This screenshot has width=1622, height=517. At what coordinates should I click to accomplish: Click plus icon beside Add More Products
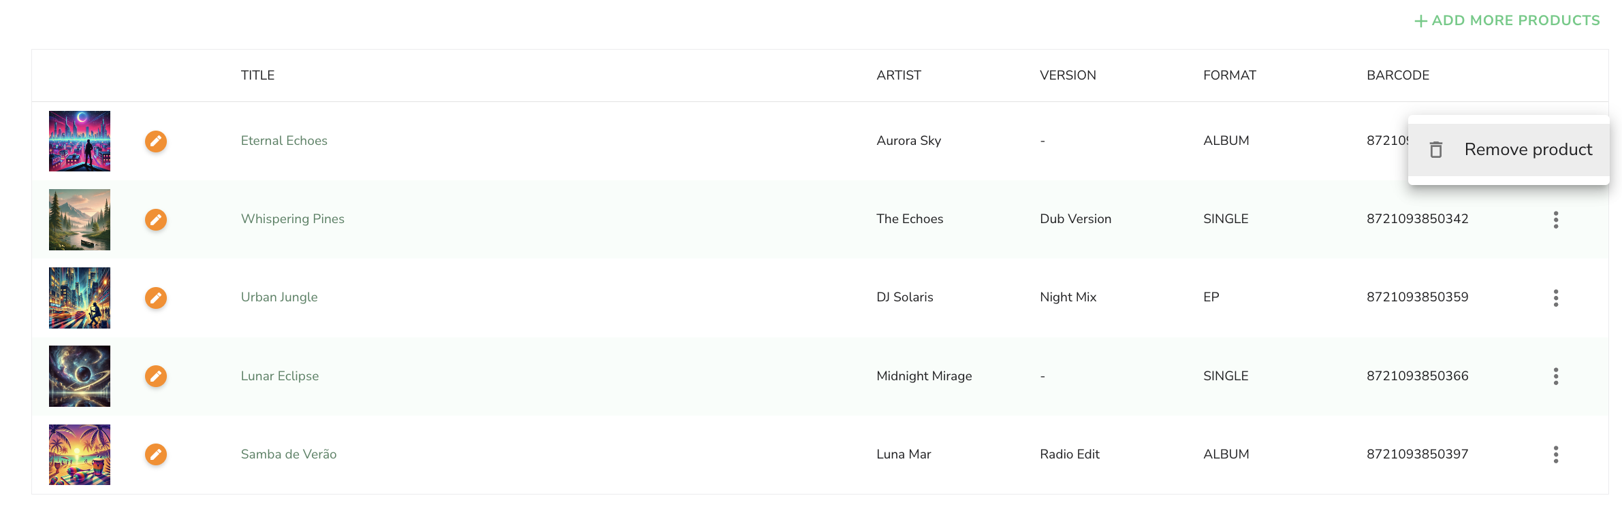tap(1421, 21)
